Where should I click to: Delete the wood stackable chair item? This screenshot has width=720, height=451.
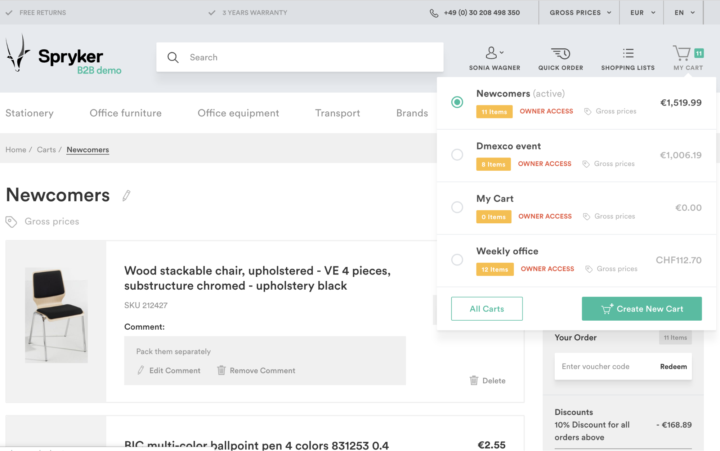(488, 380)
